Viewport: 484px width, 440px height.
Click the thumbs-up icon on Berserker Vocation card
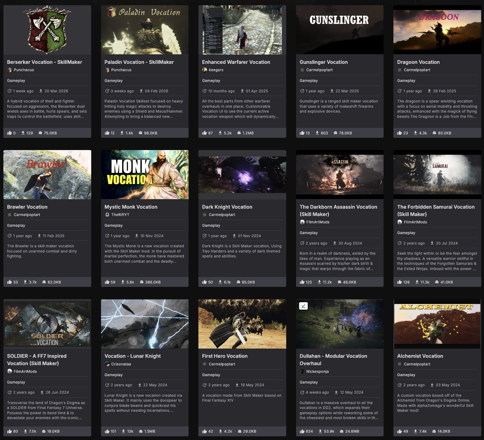pyautogui.click(x=10, y=133)
